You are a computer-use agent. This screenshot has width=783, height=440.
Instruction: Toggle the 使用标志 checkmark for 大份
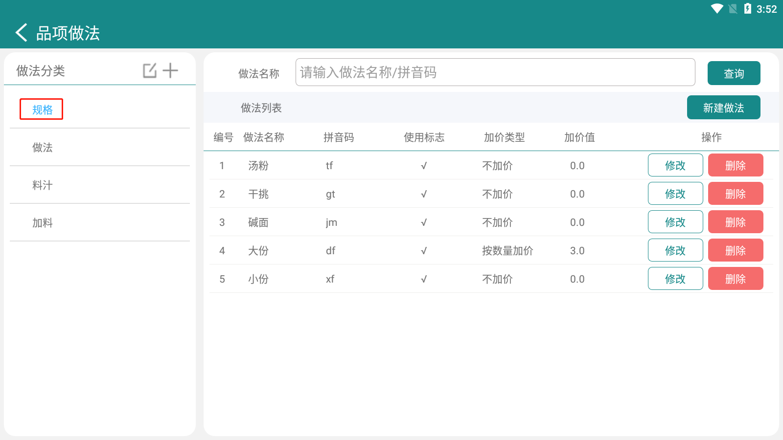[x=424, y=251]
